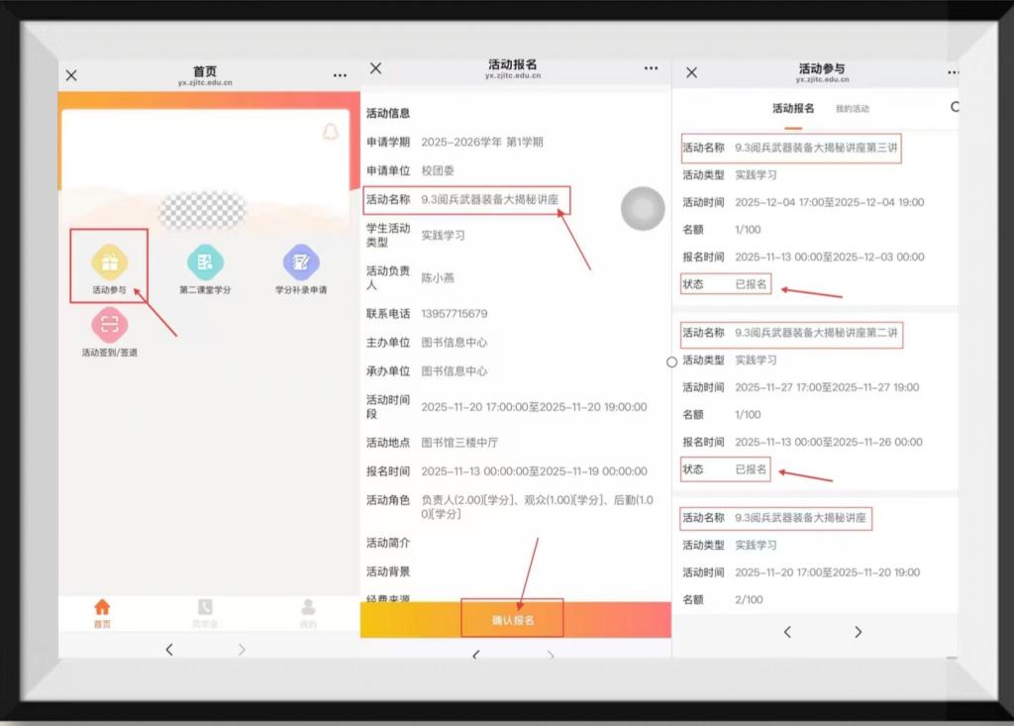The image size is (1014, 726).
Task: Select the 活动报名 tab
Action: tap(793, 109)
